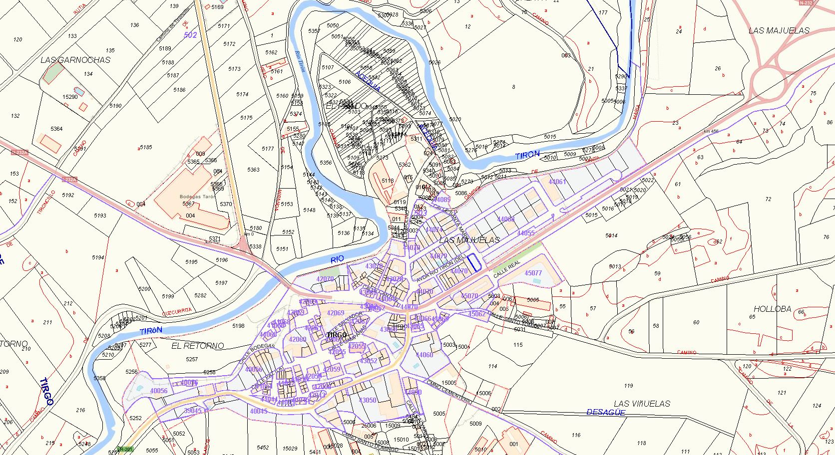Image resolution: width=835 pixels, height=455 pixels.
Task: Select the N-232 road badge
Action: (x=805, y=3)
